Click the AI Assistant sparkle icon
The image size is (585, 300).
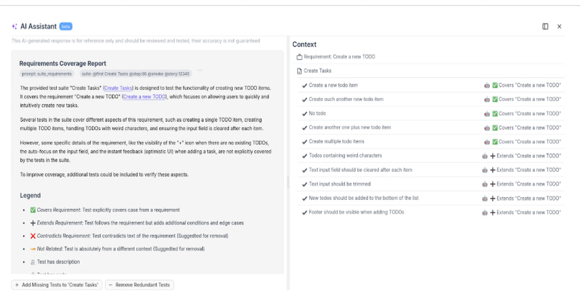[14, 27]
